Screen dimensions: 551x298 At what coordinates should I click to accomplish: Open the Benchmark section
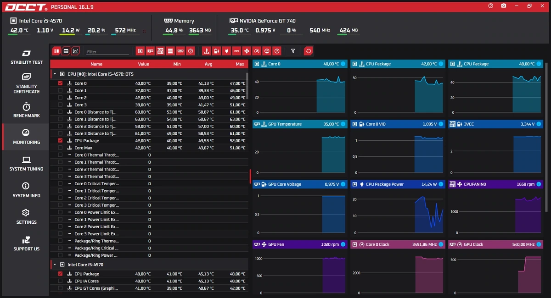(26, 110)
